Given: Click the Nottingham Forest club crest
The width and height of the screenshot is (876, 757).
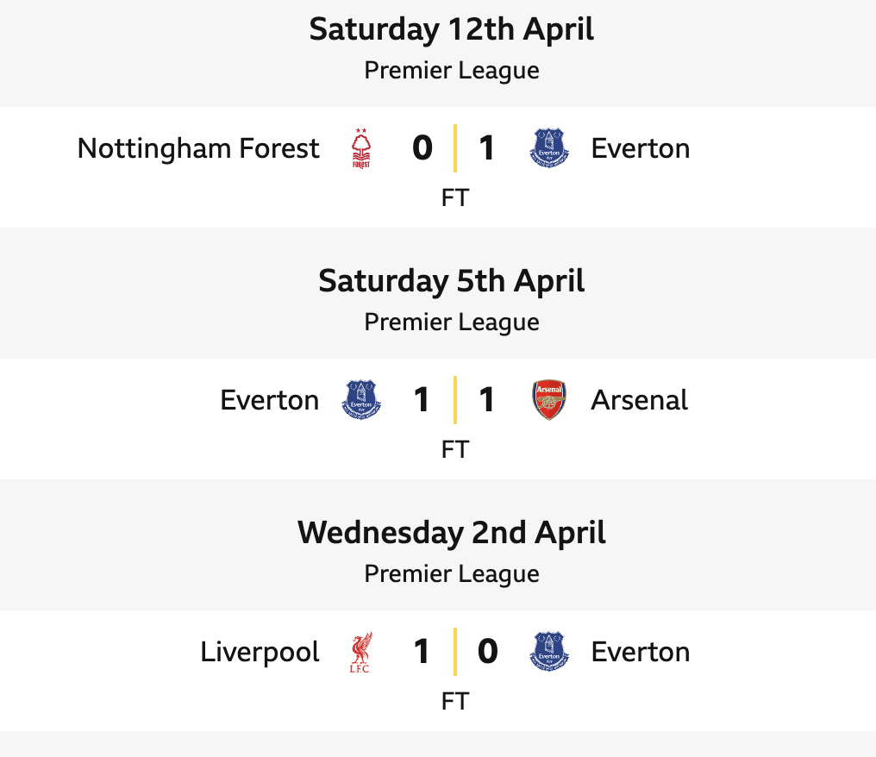Looking at the screenshot, I should click(x=360, y=148).
